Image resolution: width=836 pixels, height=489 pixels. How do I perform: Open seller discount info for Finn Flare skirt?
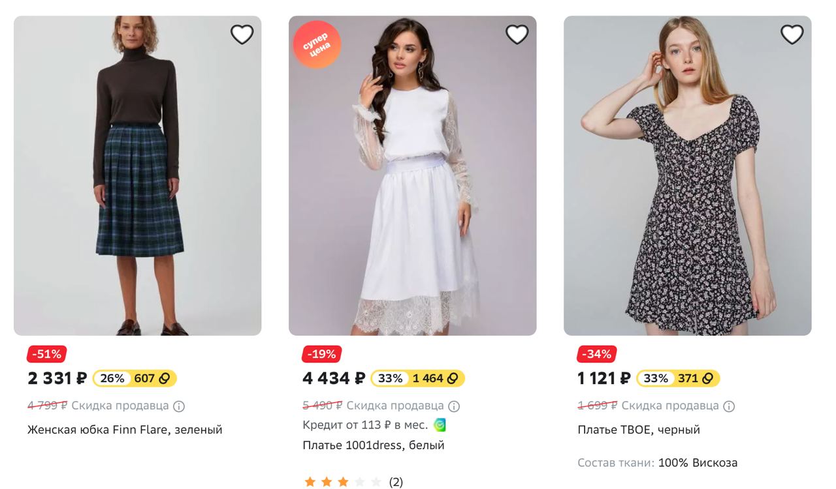tap(179, 406)
